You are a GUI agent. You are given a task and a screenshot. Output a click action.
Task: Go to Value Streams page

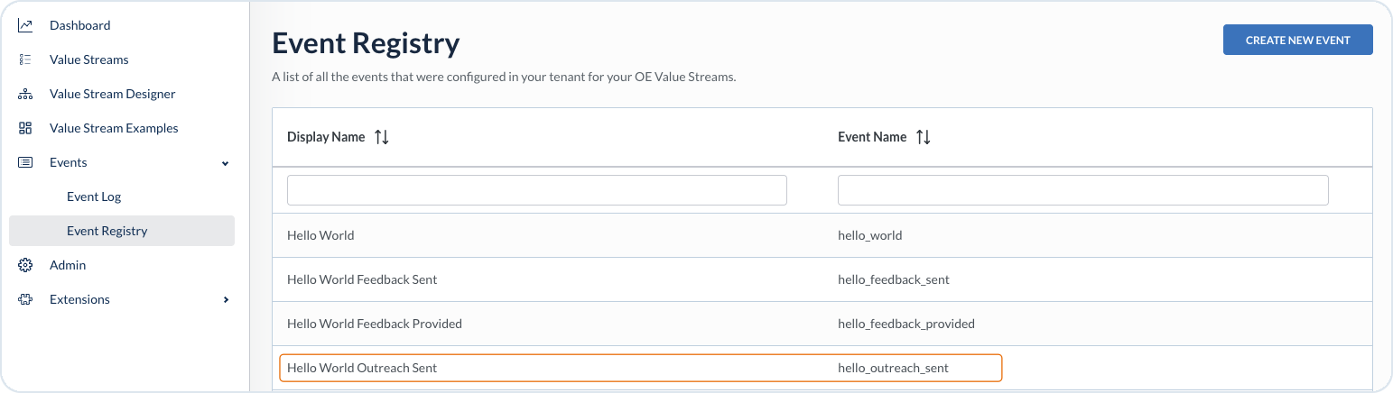coord(89,59)
